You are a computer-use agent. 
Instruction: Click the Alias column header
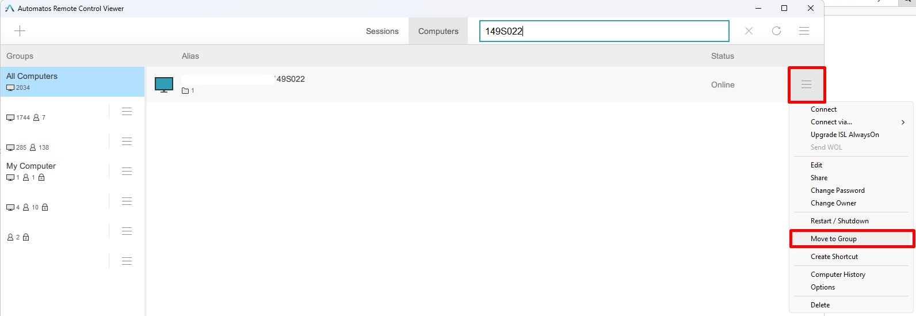coord(190,56)
